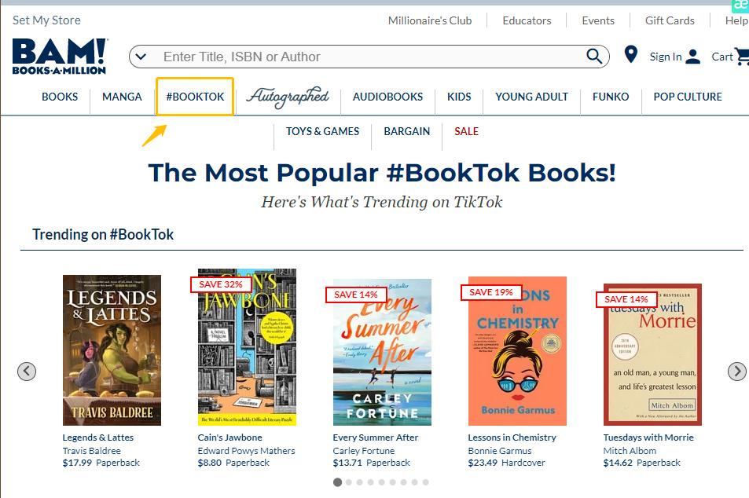Viewport: 749px width, 498px height.
Task: Click the magnifying glass search icon
Action: click(594, 56)
